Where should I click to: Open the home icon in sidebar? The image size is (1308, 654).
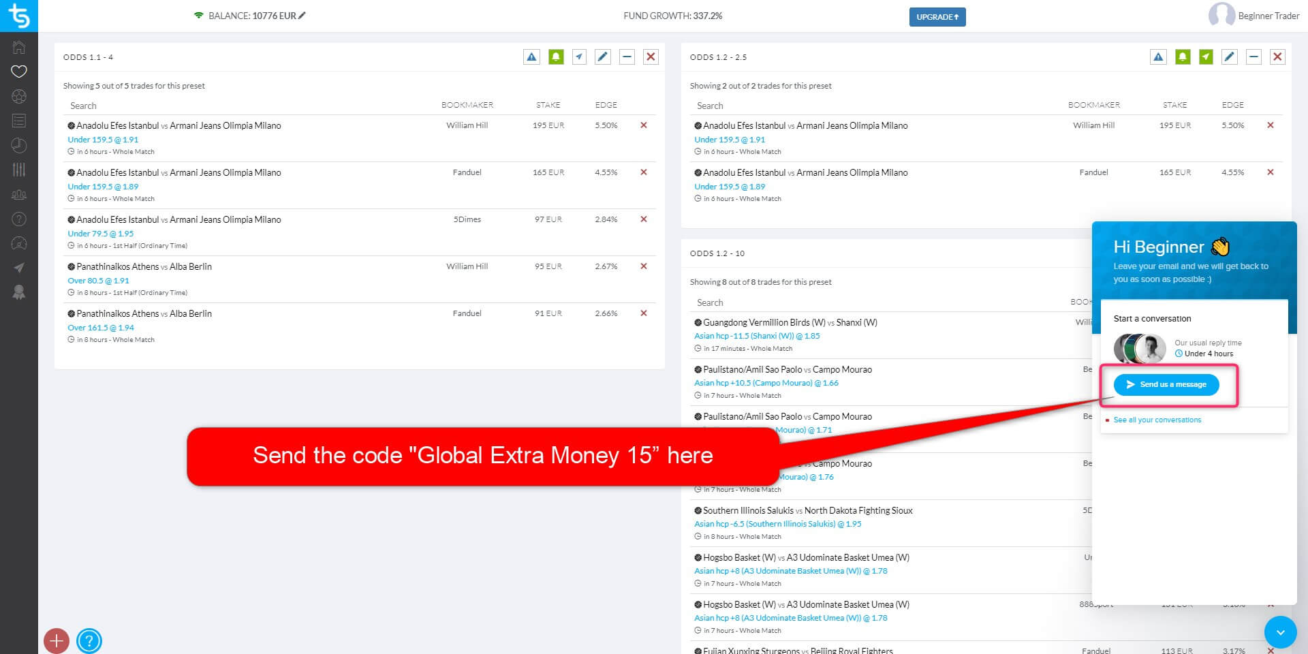point(19,47)
